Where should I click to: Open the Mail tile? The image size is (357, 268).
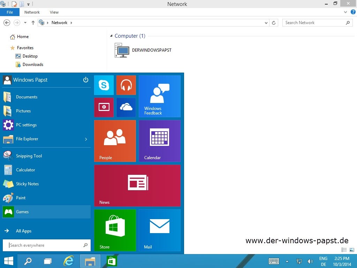point(159,230)
